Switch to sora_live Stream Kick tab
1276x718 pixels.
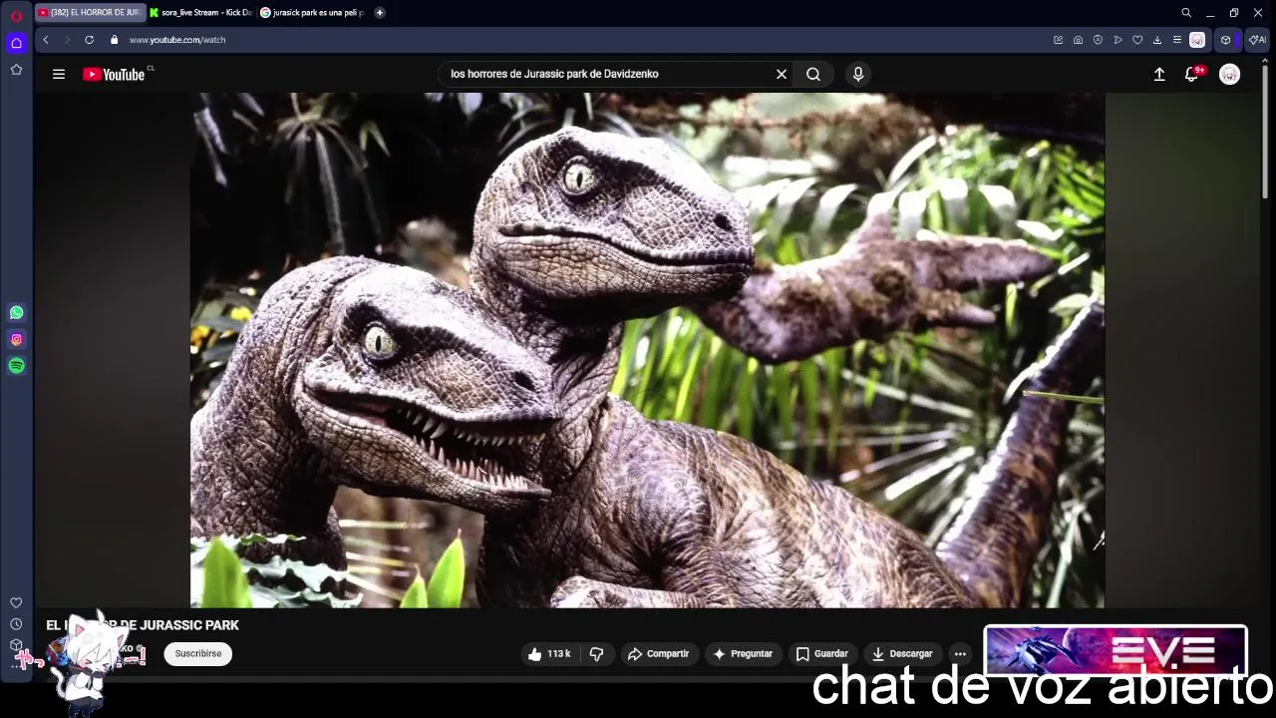tap(201, 13)
